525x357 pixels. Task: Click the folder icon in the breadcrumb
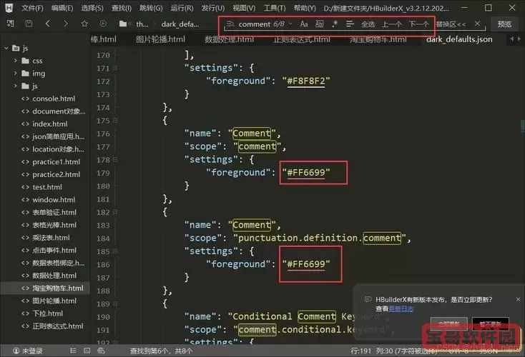[123, 24]
